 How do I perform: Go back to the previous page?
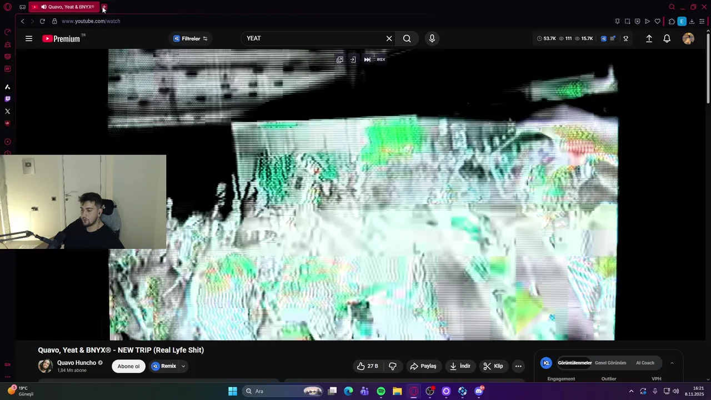coord(22,21)
